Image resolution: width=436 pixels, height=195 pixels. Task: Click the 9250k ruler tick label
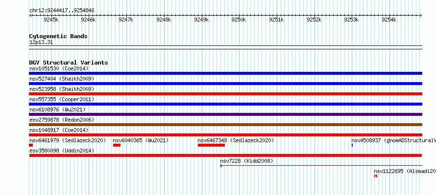coord(239,20)
